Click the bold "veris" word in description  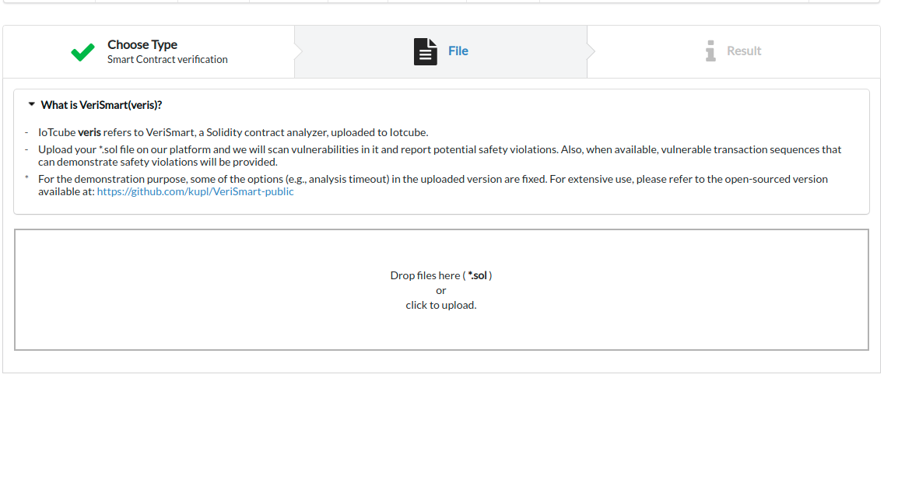click(89, 132)
